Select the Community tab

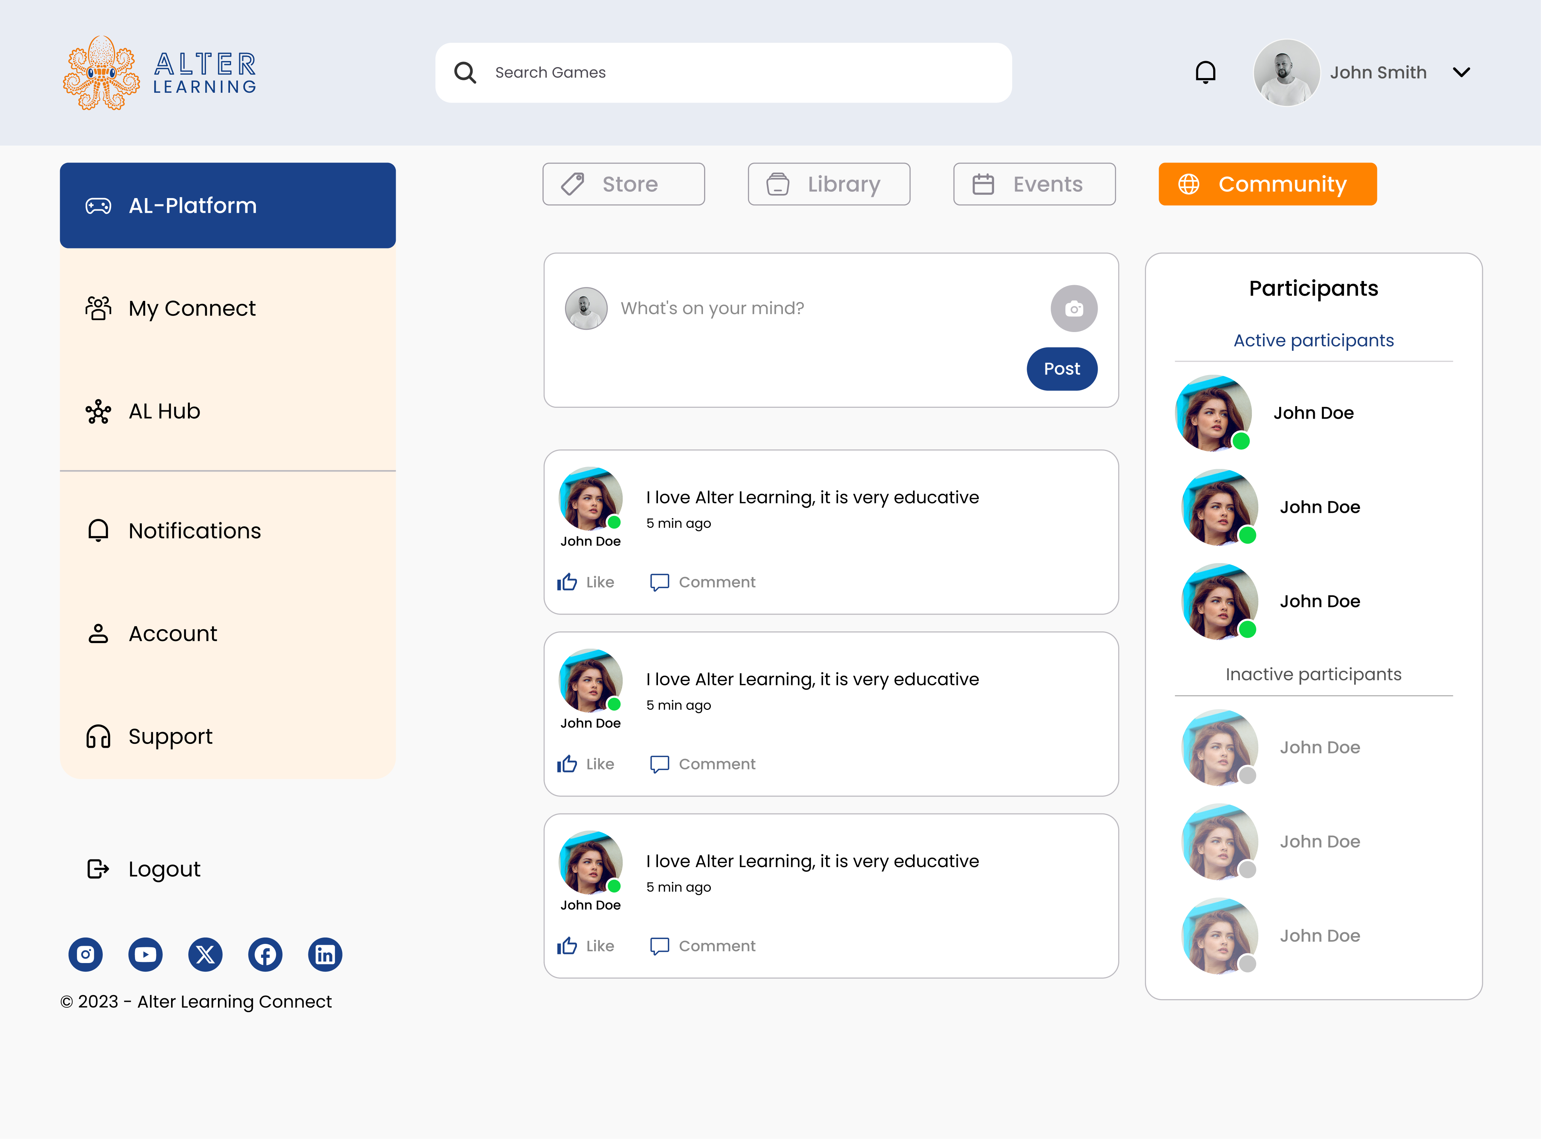point(1267,183)
